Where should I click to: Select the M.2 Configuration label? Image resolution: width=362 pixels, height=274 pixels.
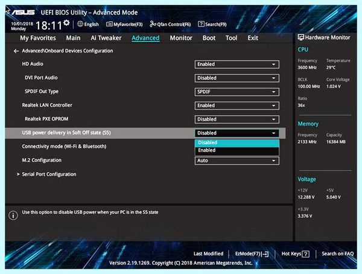pos(42,160)
